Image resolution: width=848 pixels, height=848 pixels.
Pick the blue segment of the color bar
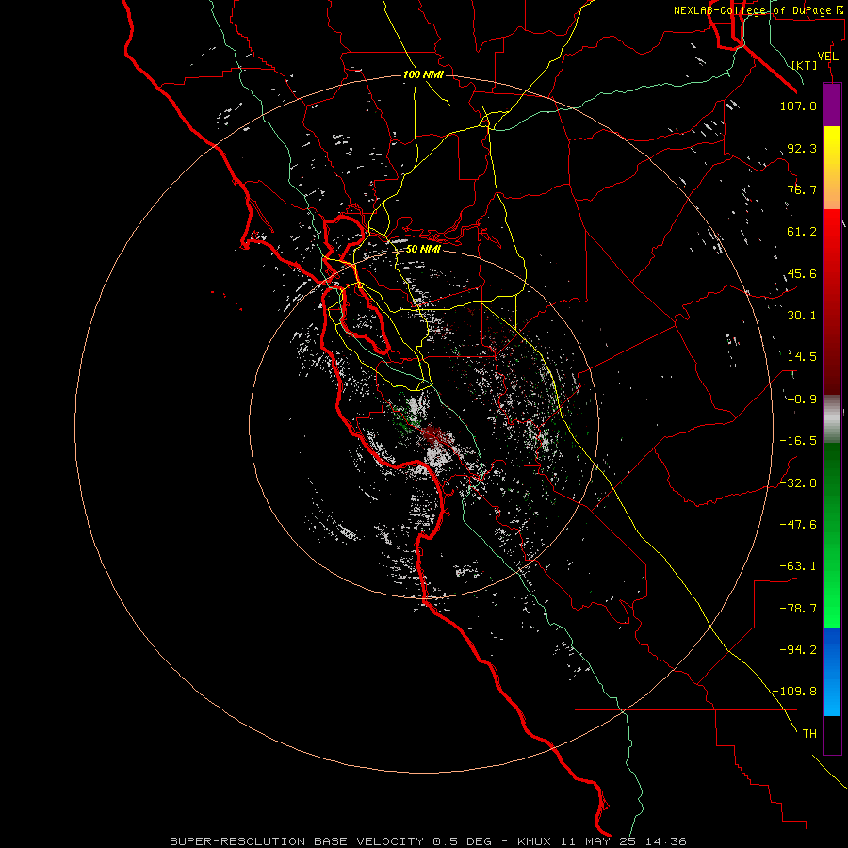tap(832, 672)
